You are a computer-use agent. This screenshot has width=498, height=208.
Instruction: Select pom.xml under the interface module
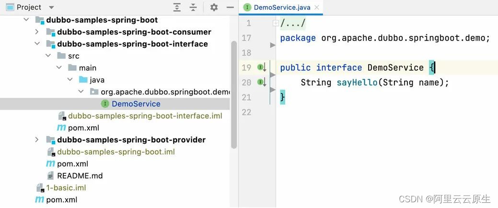point(83,127)
